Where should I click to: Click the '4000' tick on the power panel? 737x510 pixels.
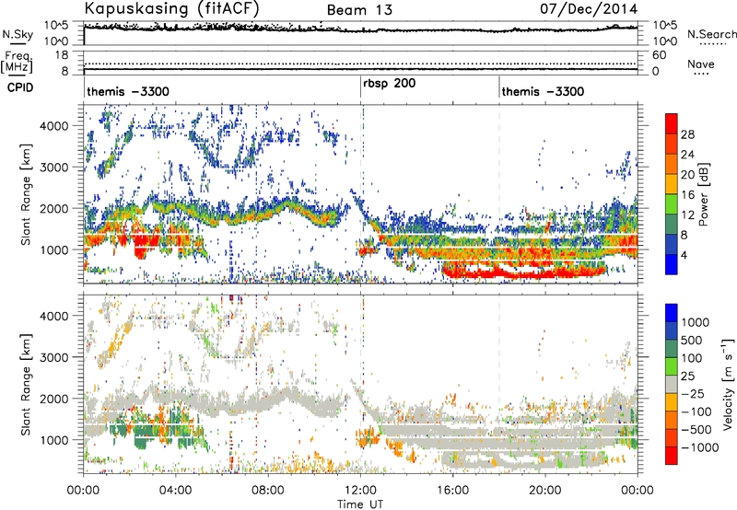coord(53,126)
